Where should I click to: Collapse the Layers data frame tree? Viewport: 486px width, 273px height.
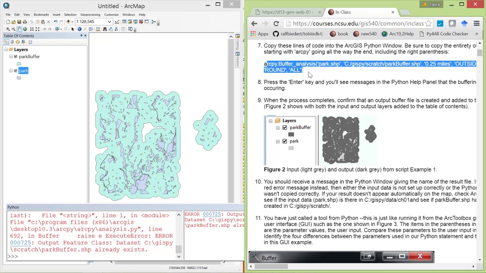pos(6,50)
